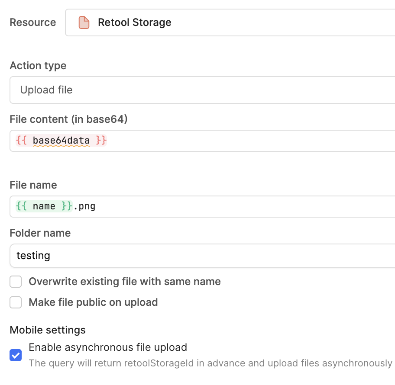This screenshot has height=385, width=395.
Task: Click the Resource field label
Action: (33, 22)
